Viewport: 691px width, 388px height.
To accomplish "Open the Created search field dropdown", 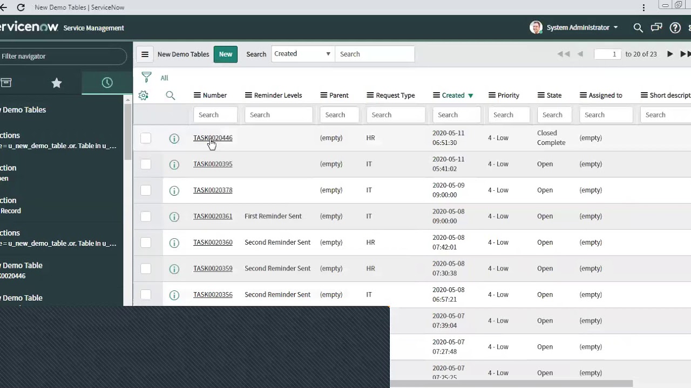I will coord(303,54).
